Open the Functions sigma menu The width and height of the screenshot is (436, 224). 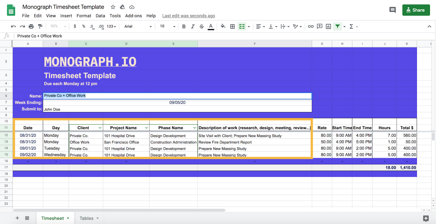353,26
